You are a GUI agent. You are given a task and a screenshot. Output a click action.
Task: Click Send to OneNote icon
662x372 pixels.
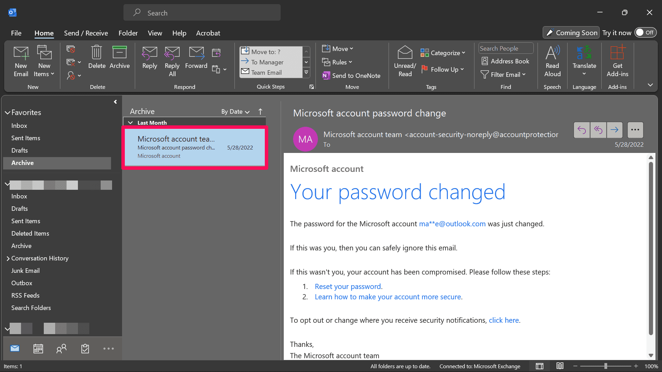point(326,76)
